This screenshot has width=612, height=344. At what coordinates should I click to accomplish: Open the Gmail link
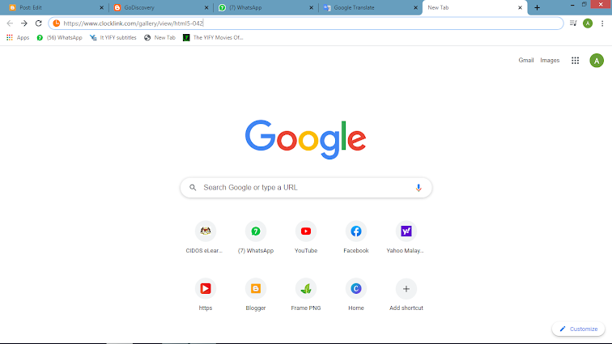tap(525, 61)
